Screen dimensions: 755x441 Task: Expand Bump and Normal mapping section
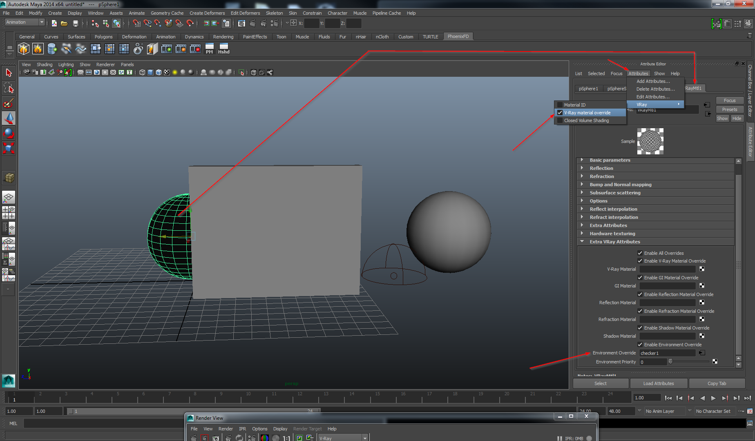coord(656,185)
